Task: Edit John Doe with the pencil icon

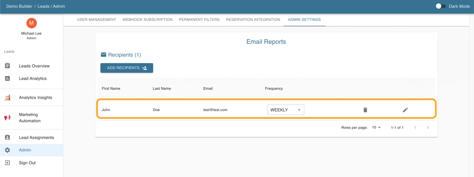Action: [405, 110]
